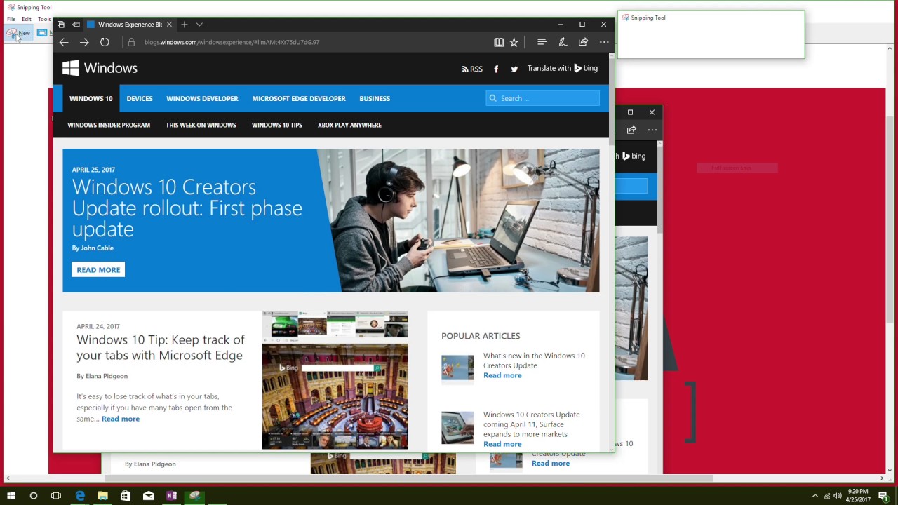898x505 pixels.
Task: Click Share icon in the rear Edge window
Action: tap(631, 130)
